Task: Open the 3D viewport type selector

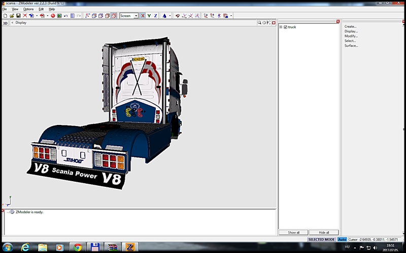Action: (x=6, y=23)
